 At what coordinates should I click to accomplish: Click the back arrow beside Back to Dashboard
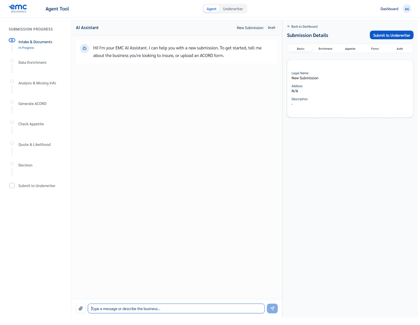coord(288,26)
